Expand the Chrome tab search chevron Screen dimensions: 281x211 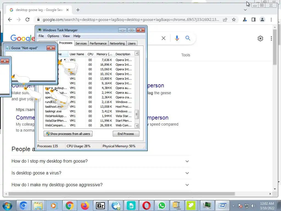coord(245,10)
